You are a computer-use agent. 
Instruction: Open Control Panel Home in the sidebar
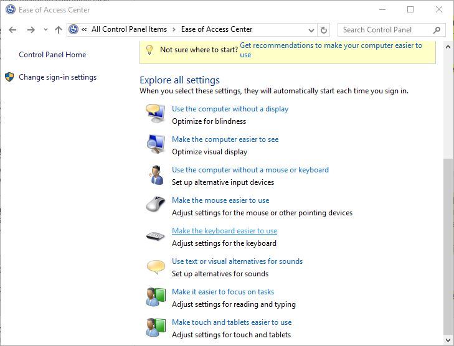pos(52,55)
